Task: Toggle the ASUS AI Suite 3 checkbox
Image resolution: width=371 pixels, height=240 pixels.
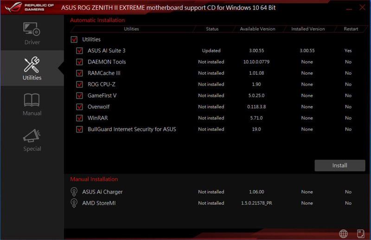Action: (79, 51)
